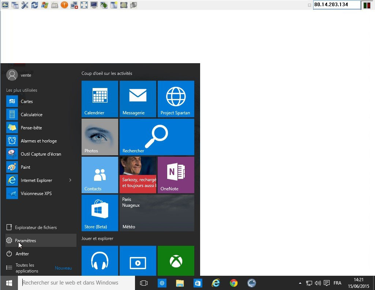Open Explorateur de fichiers entry

click(x=35, y=228)
